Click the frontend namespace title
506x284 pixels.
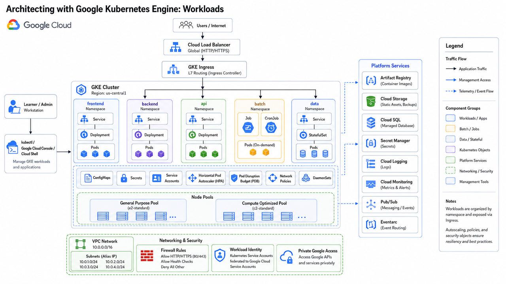tap(95, 103)
